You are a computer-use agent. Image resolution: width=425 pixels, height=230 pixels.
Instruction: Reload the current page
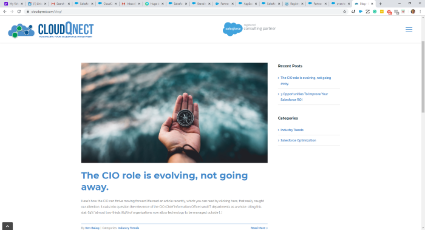(19, 12)
